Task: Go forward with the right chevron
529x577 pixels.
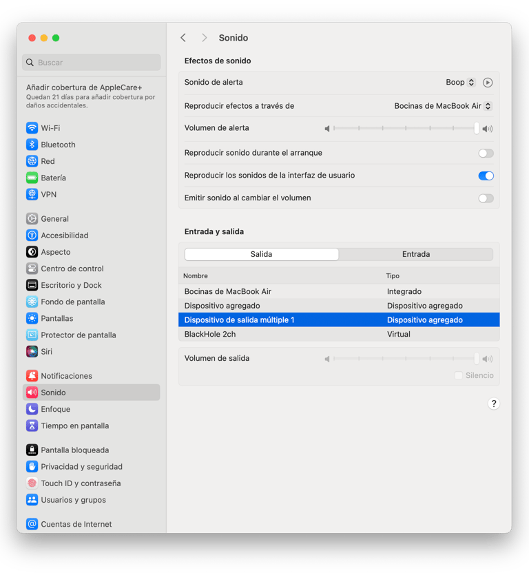Action: [205, 38]
